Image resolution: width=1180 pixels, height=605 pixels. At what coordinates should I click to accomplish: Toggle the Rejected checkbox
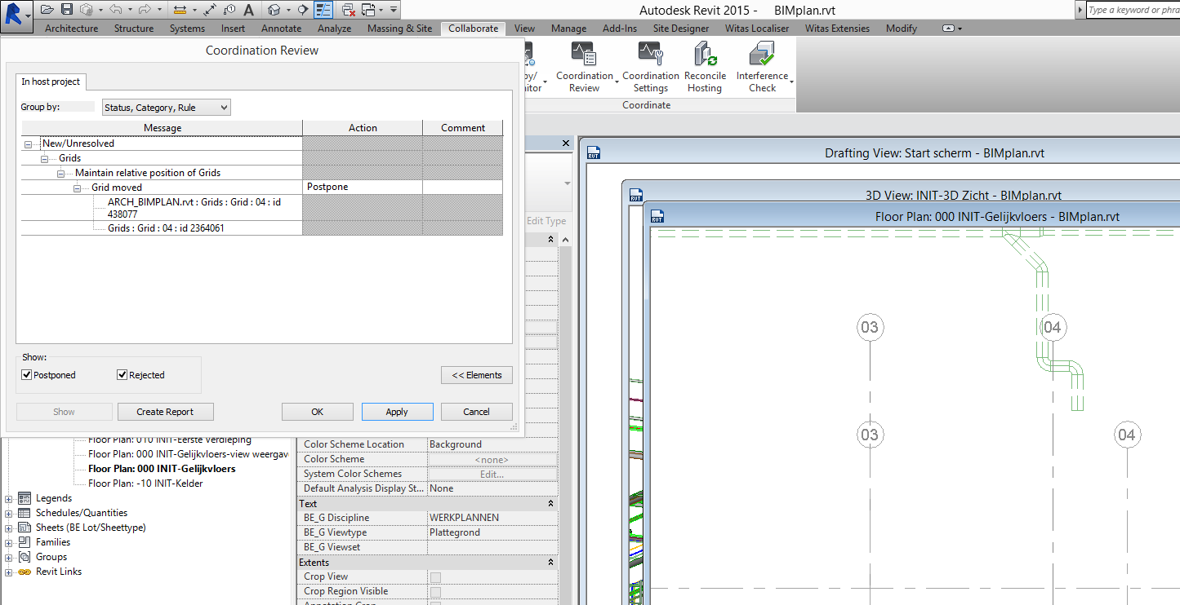[122, 375]
